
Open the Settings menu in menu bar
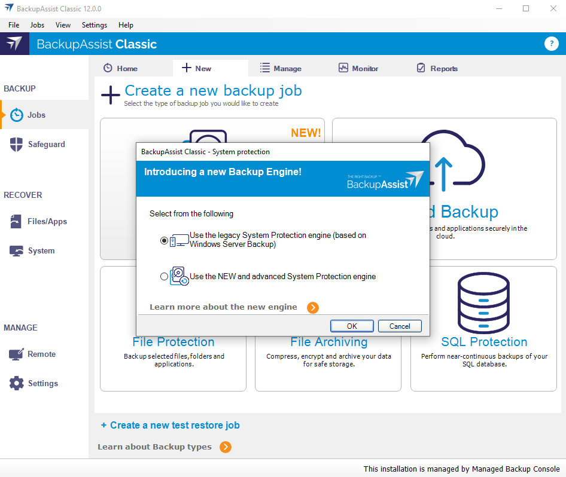click(94, 25)
